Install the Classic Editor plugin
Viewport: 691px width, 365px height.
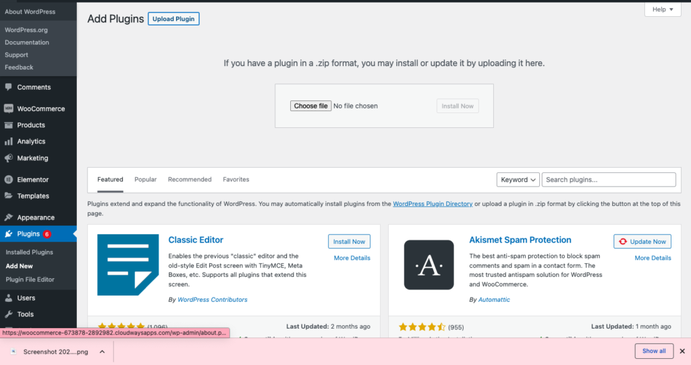pyautogui.click(x=349, y=242)
